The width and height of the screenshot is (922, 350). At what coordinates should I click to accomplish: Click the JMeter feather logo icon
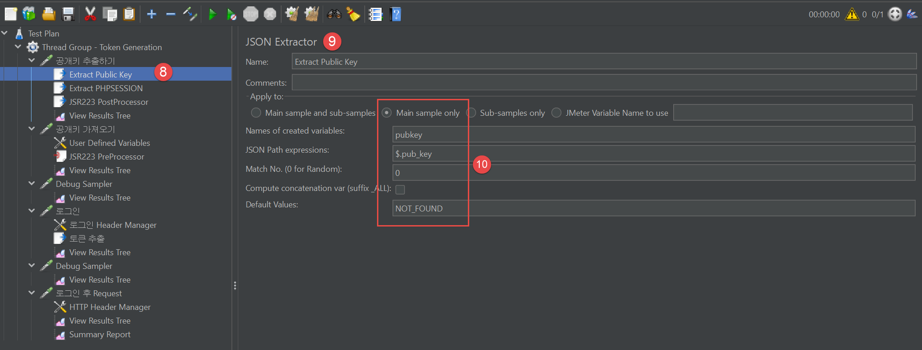[912, 14]
